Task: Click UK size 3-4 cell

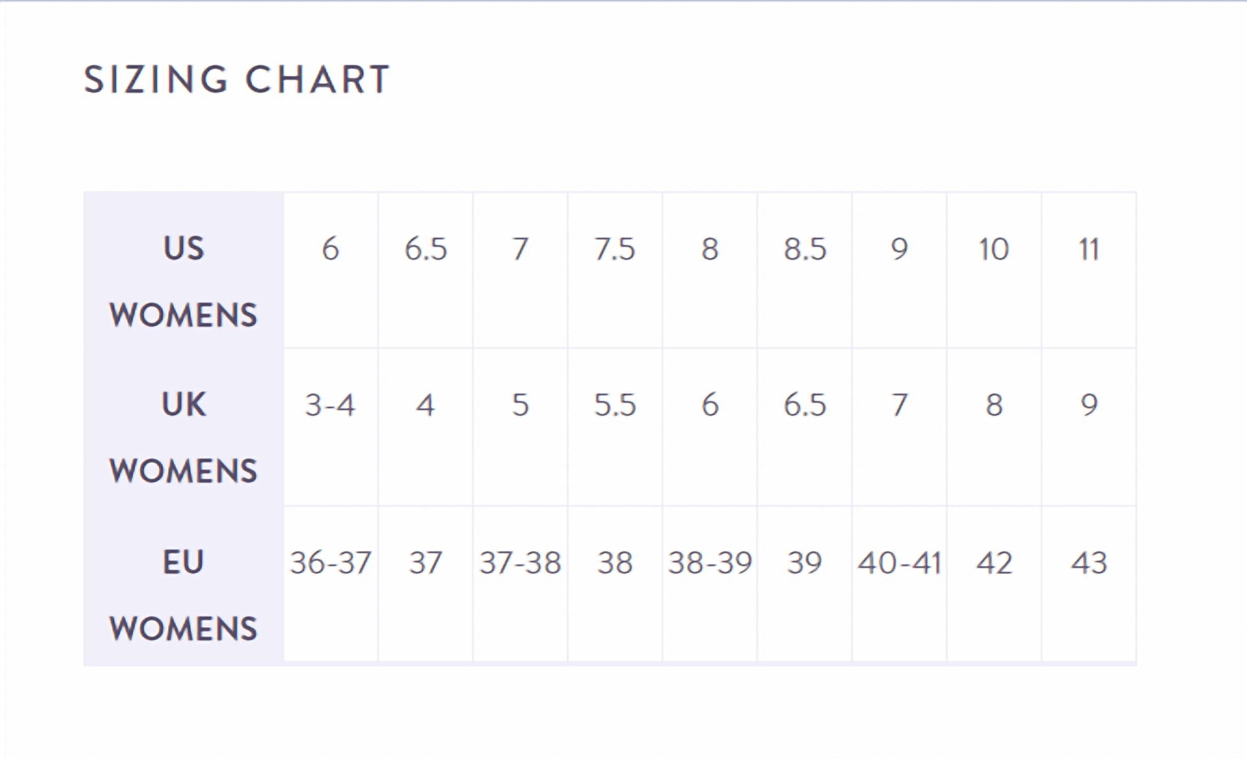Action: point(330,405)
